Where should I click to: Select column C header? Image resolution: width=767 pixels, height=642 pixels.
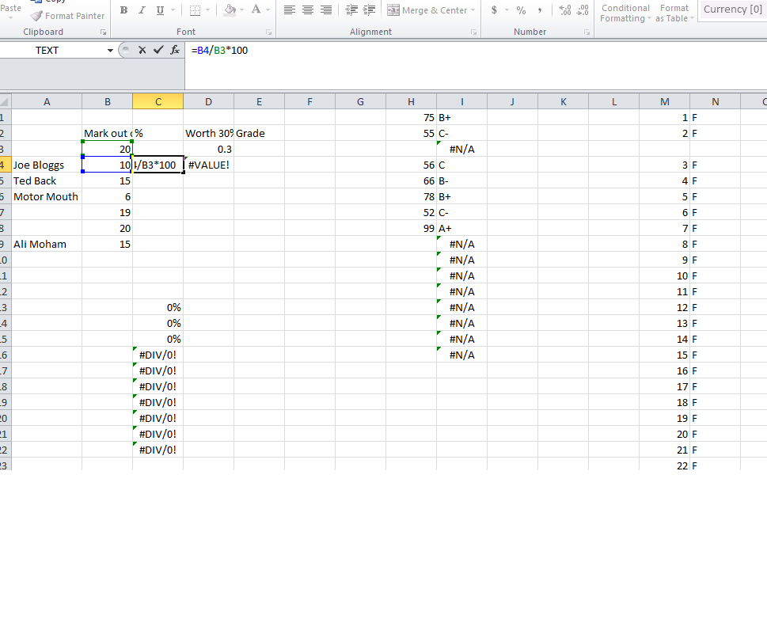click(158, 102)
